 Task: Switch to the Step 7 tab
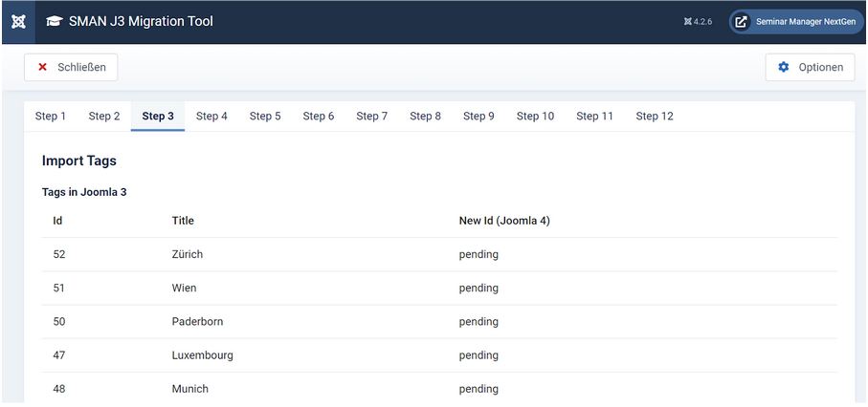pos(372,117)
